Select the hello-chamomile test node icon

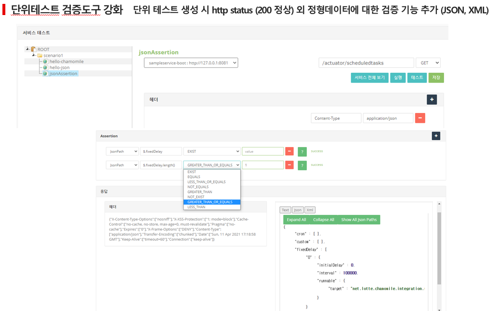(x=45, y=62)
